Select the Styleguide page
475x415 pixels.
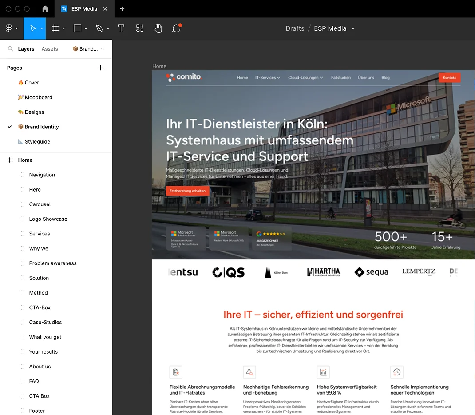(37, 142)
